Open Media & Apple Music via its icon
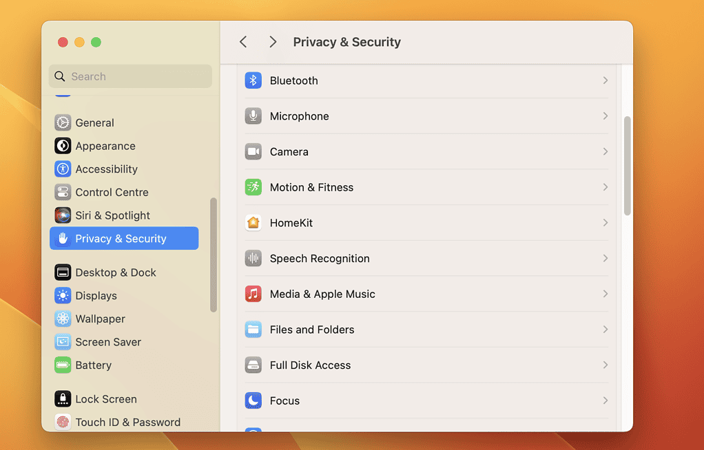704x450 pixels. click(253, 294)
